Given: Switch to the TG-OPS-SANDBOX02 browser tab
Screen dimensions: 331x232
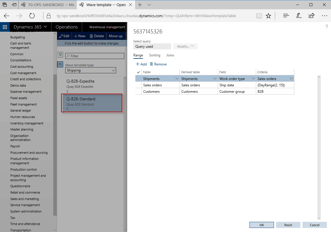Looking at the screenshot, I should (x=48, y=5).
